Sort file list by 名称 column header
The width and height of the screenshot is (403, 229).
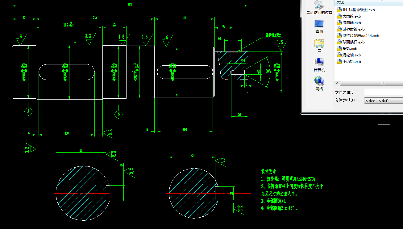click(x=369, y=2)
